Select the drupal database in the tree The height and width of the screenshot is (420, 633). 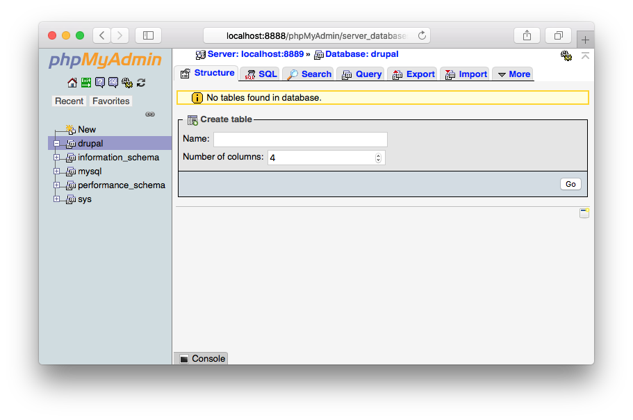(x=91, y=143)
